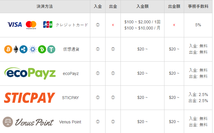Click the green Bitcoin Cash icon
Viewport: 214px width, 133px height.
click(42, 49)
